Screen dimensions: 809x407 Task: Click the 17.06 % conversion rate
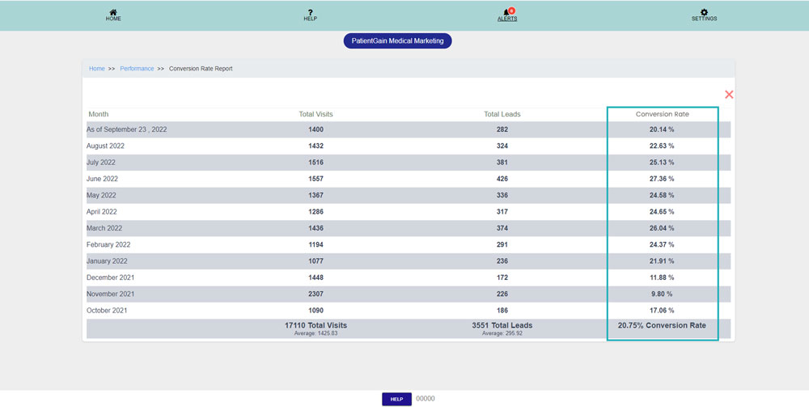coord(662,311)
